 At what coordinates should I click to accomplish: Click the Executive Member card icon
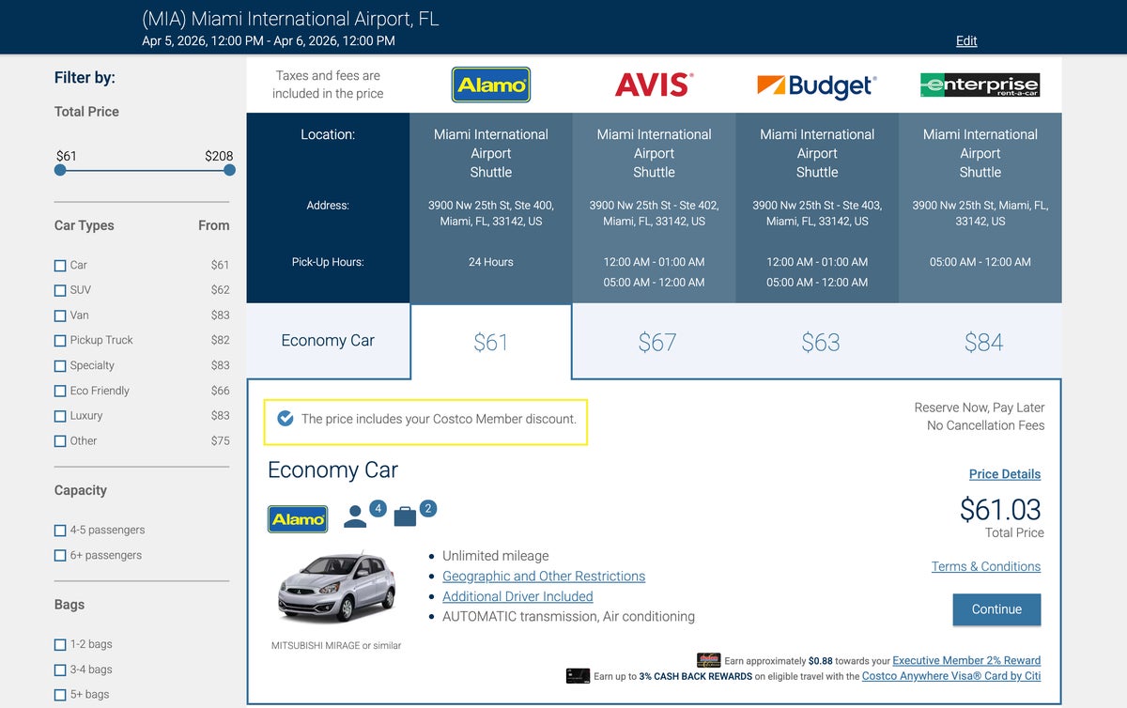(708, 660)
